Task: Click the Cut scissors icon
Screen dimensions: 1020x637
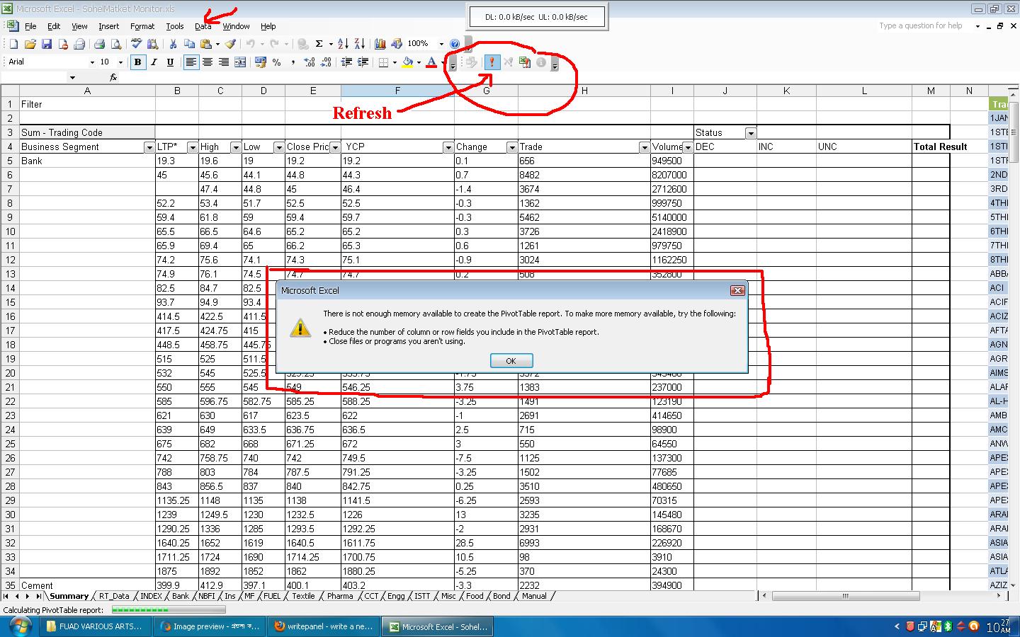Action: (x=173, y=44)
